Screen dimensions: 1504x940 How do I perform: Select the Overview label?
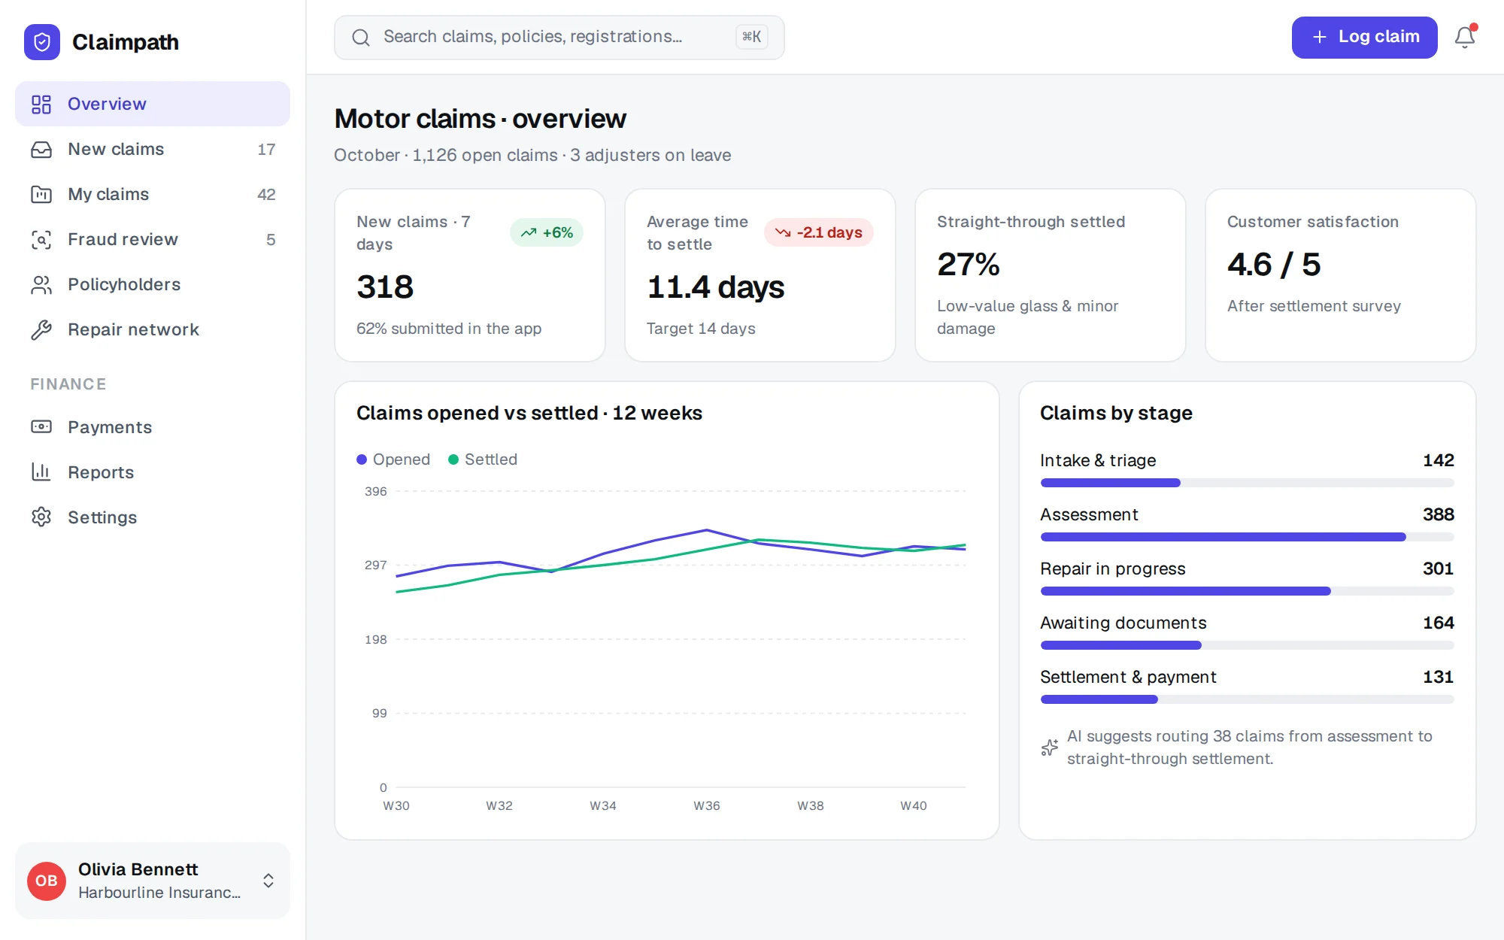pos(107,104)
